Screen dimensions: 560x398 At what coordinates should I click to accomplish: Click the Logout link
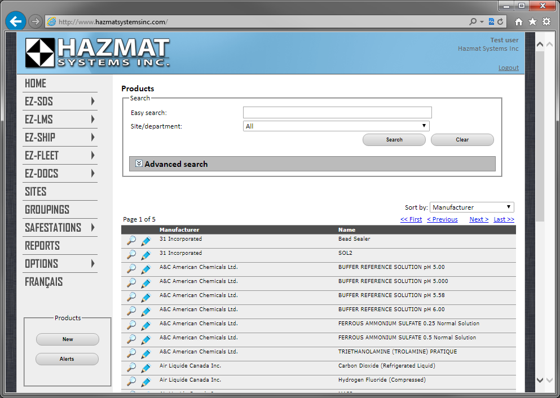pos(508,68)
